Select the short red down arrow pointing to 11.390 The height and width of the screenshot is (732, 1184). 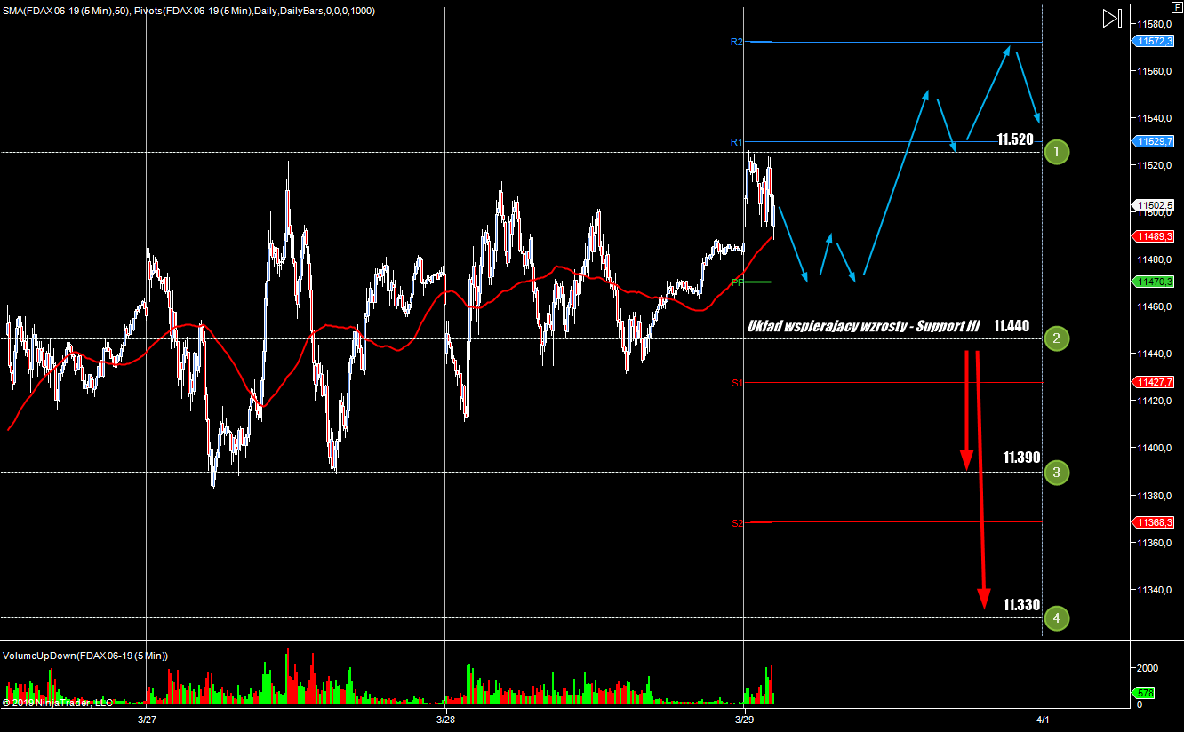[966, 409]
